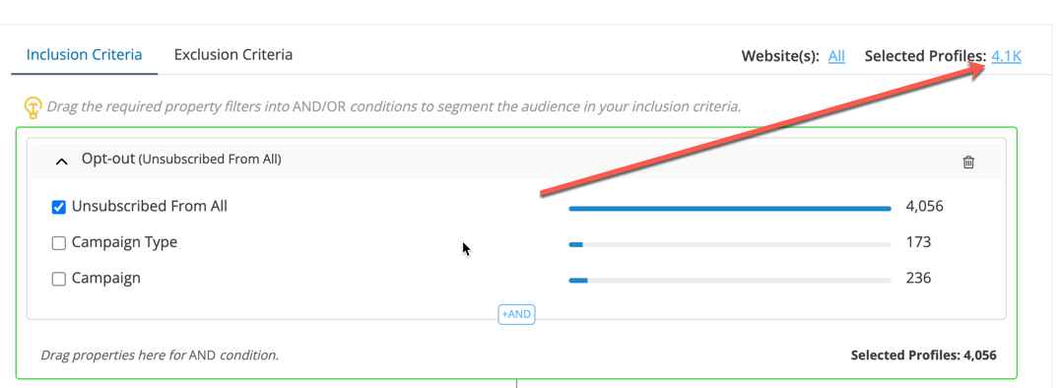Image resolution: width=1060 pixels, height=388 pixels.
Task: Click the Campaign progress bar
Action: [730, 280]
